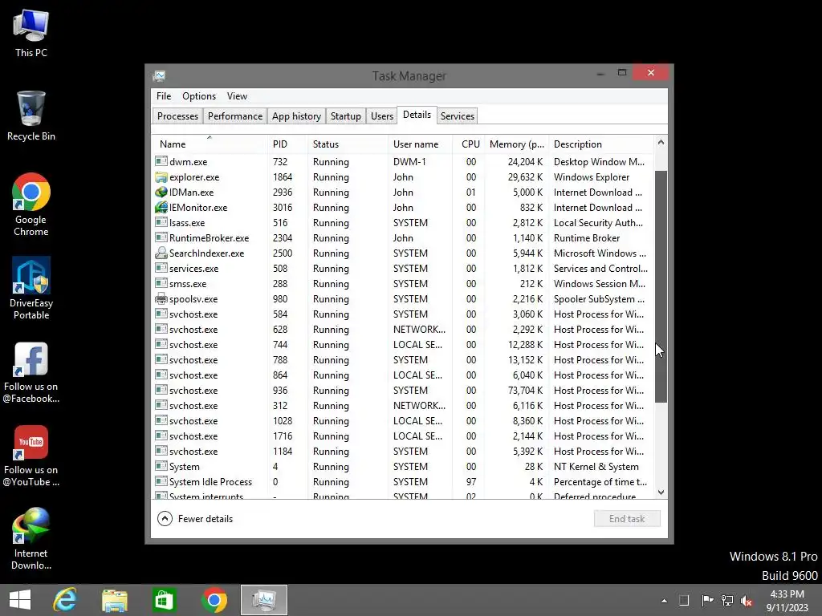This screenshot has height=616, width=822.
Task: Click Task Manager title bar icon
Action: point(160,76)
